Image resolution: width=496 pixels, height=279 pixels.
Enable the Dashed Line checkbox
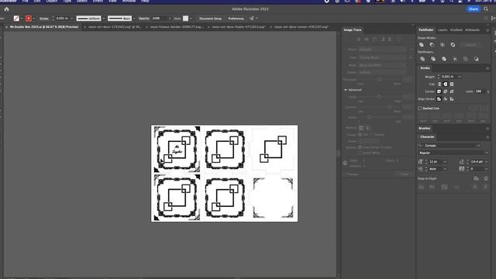pos(420,108)
